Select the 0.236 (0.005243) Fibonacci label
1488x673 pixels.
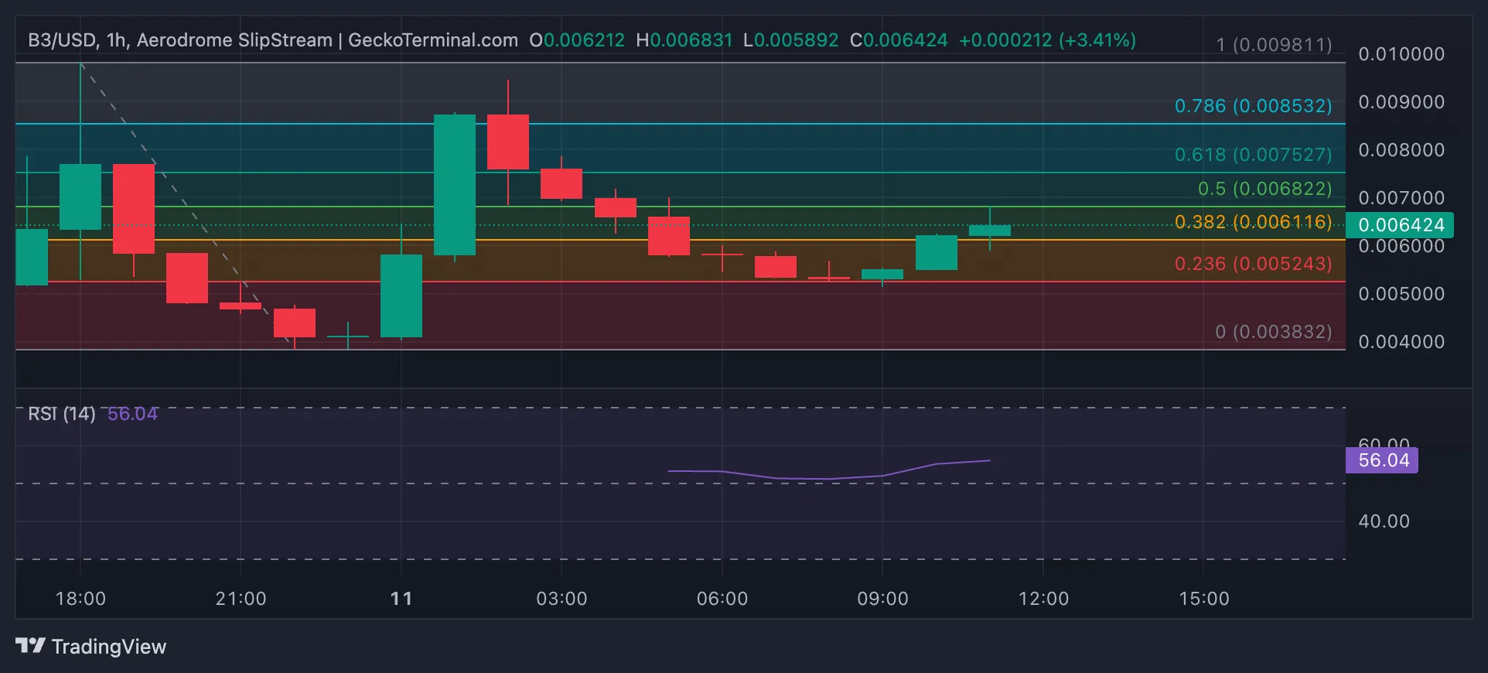(x=1253, y=264)
